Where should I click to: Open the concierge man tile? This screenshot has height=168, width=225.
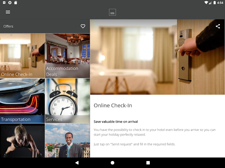tap(68, 140)
